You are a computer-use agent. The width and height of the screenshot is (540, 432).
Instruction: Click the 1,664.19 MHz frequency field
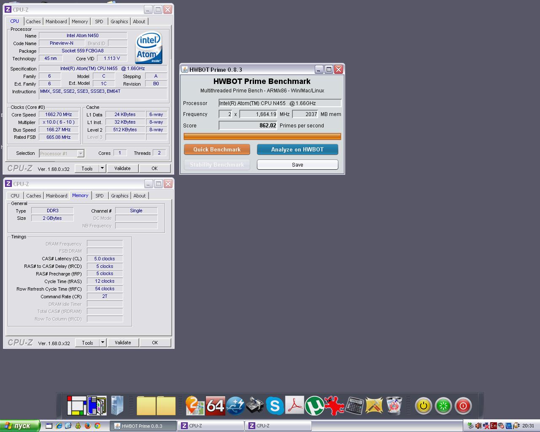(x=258, y=114)
